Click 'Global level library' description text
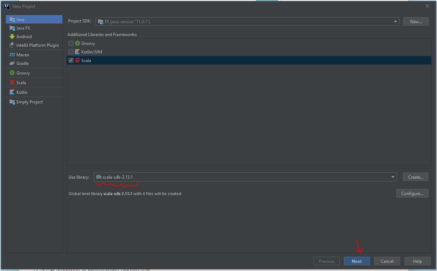Viewport: 437px width, 271px height. pyautogui.click(x=125, y=194)
